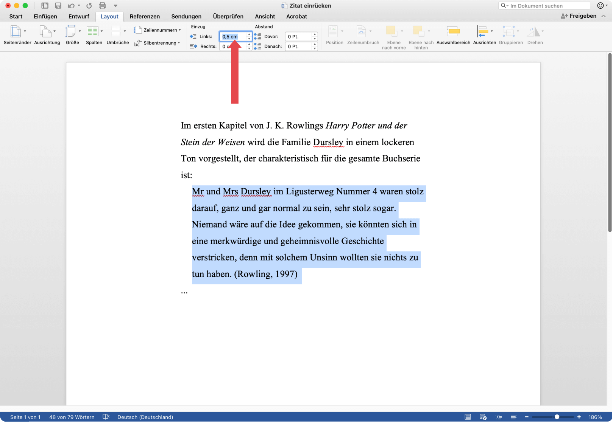Switch to the Sendungen tab

[x=186, y=16]
